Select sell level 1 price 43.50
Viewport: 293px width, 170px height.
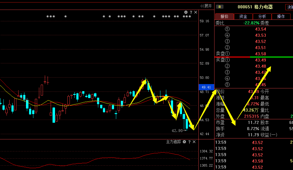pos(261,54)
